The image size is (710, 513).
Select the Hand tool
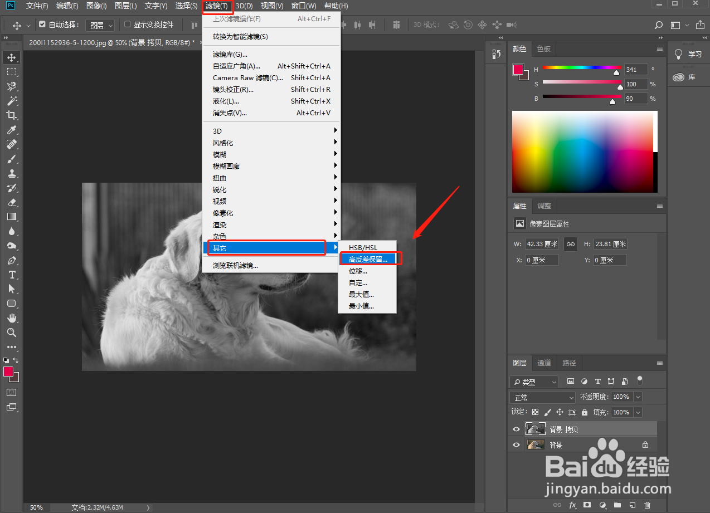[12, 318]
